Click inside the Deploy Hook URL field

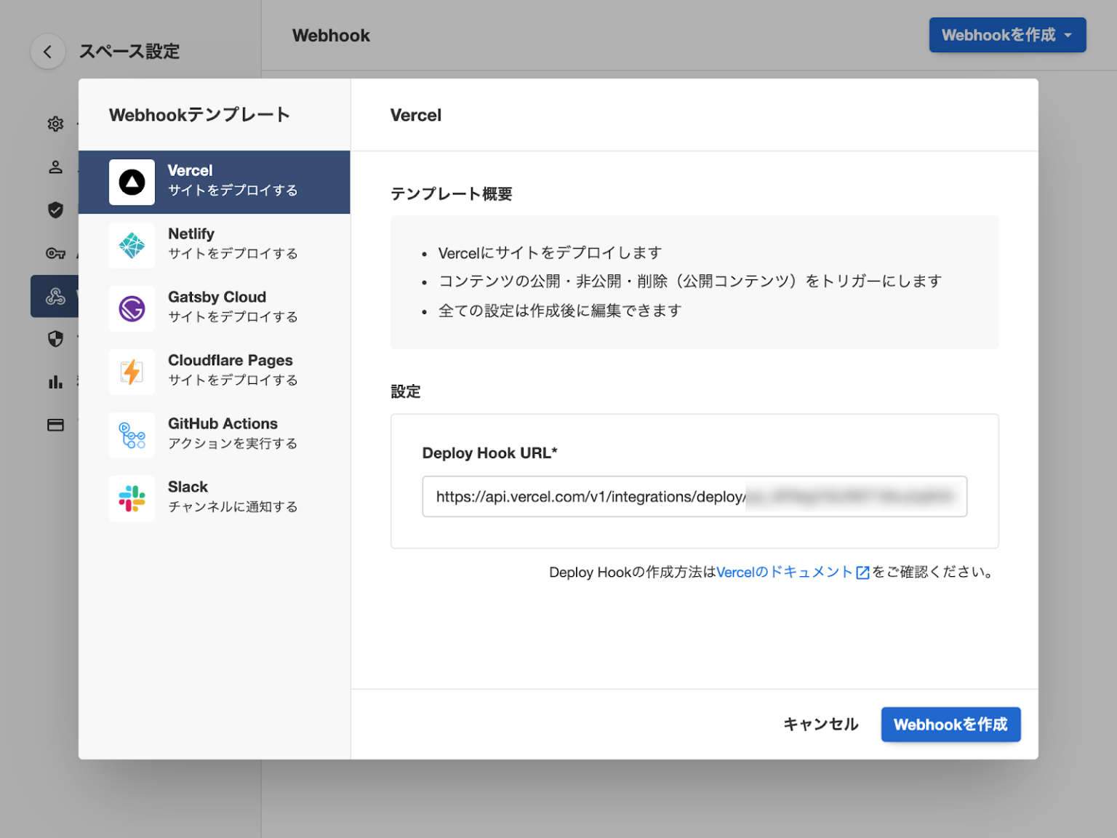(694, 497)
